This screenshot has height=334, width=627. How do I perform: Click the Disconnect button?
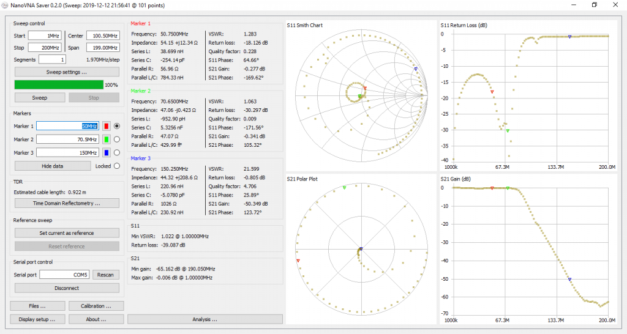[67, 288]
